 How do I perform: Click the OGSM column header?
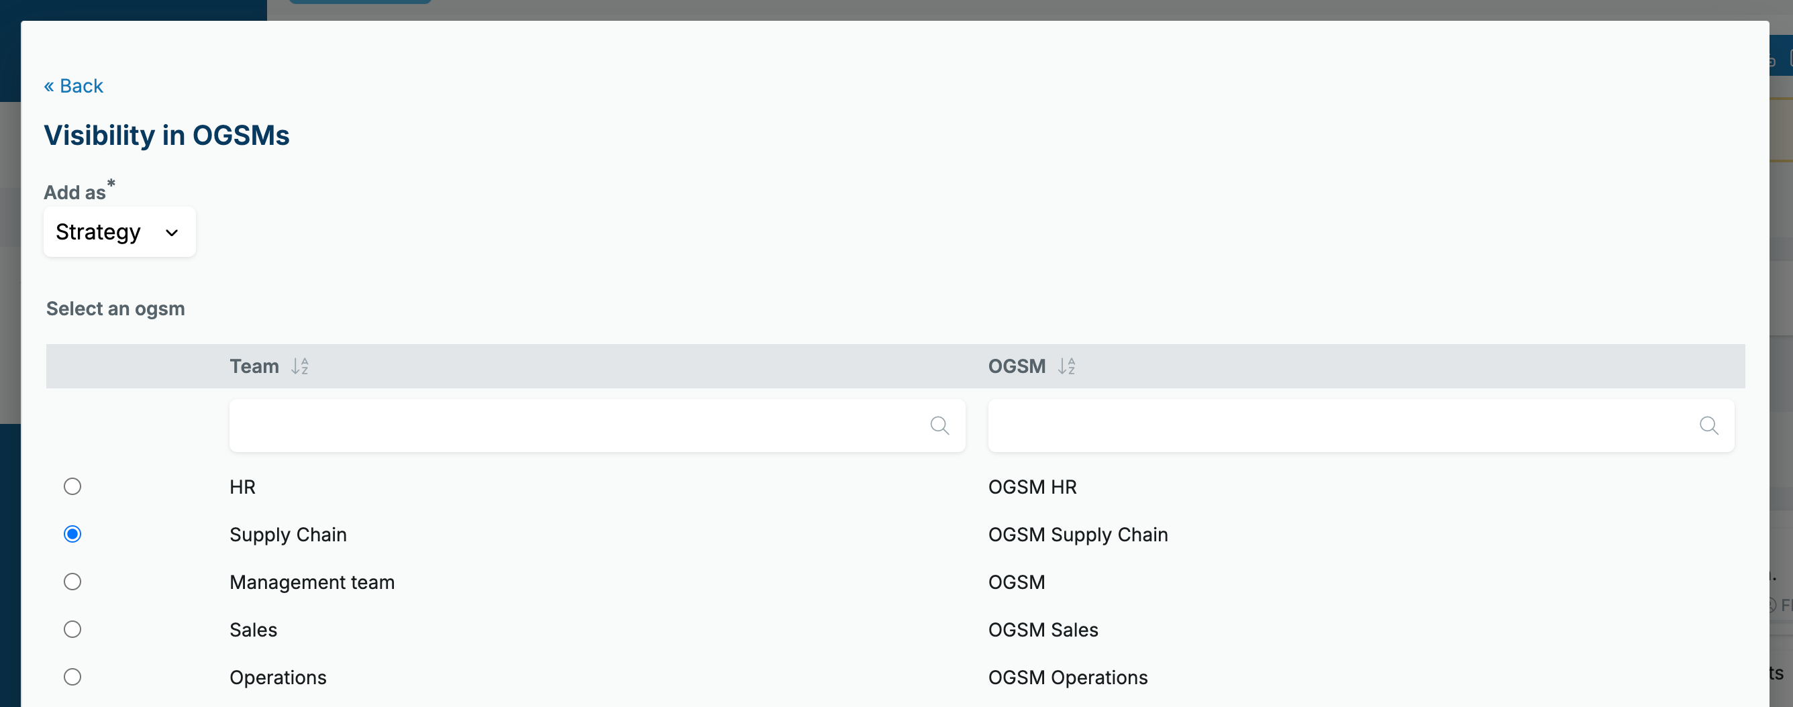click(x=1017, y=366)
